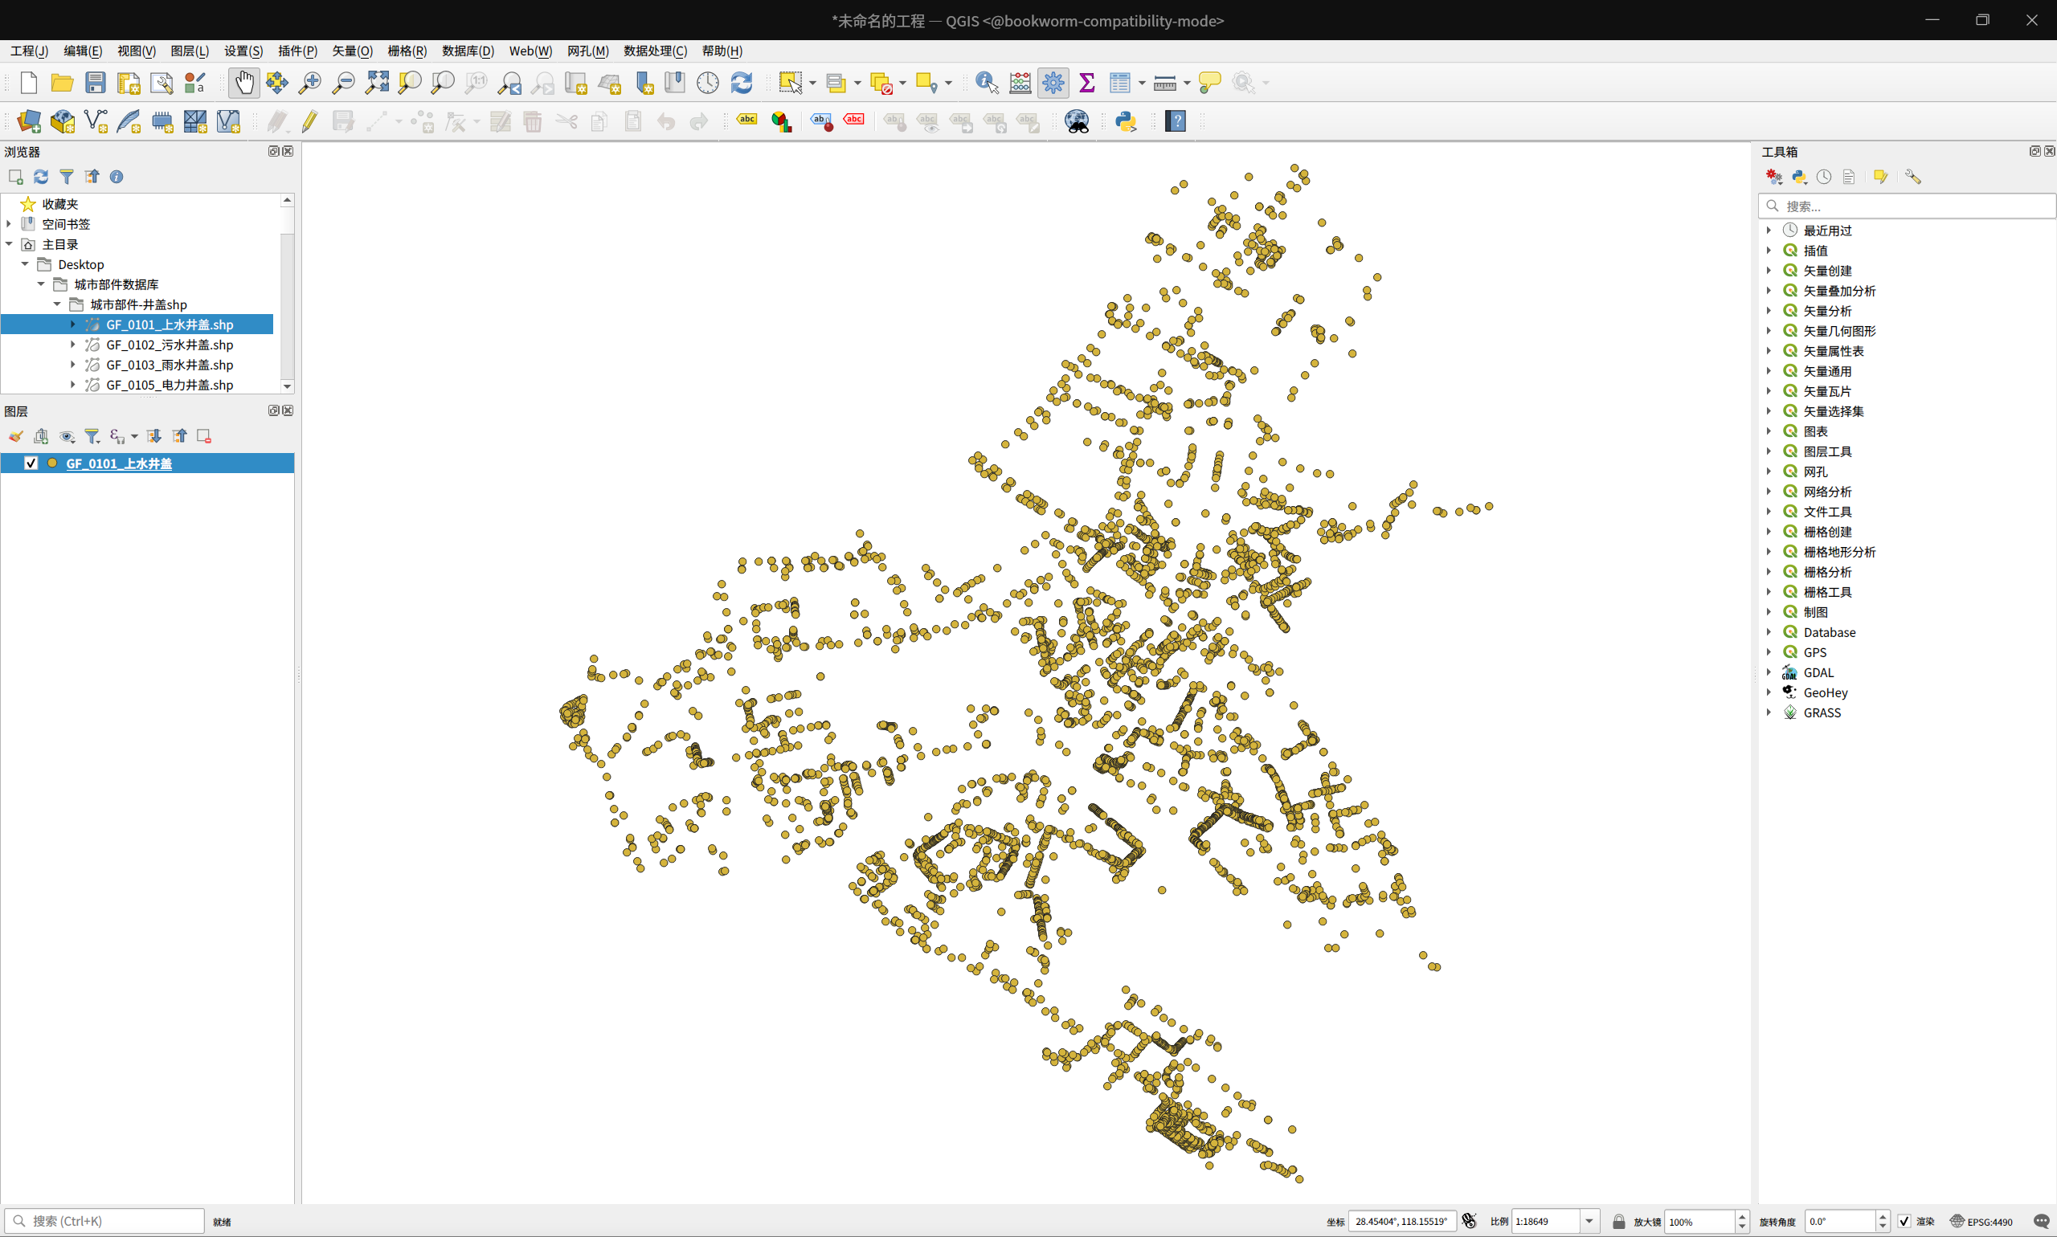Click the Zoom In magnifier tool
This screenshot has height=1237, width=2057.
(x=309, y=83)
